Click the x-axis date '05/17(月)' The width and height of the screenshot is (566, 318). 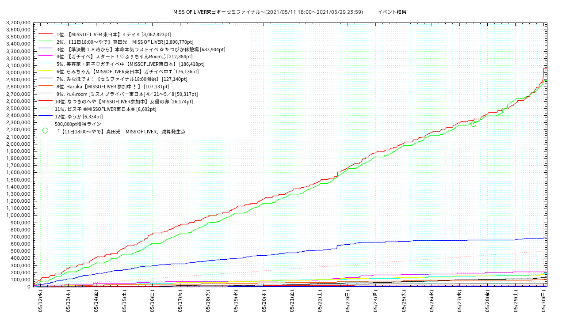180,301
